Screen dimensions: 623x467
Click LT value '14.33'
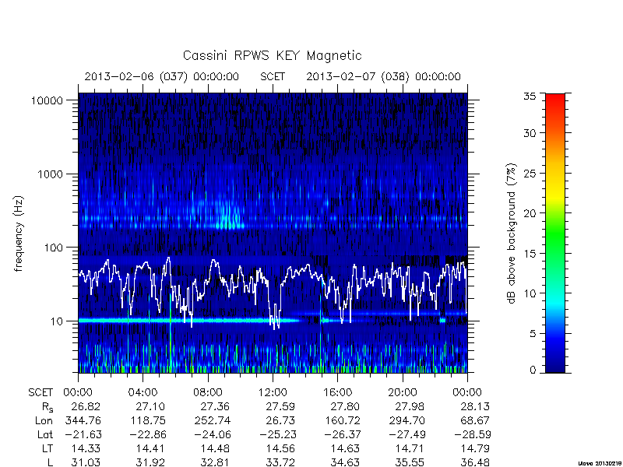tap(86, 449)
